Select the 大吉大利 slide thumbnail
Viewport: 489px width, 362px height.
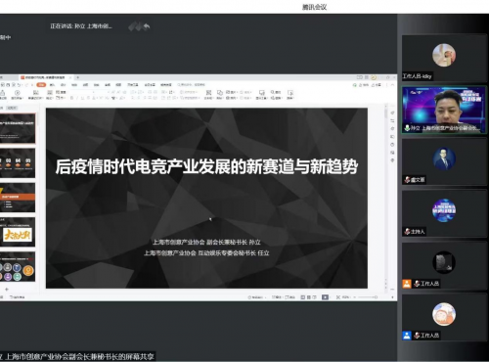click(18, 233)
